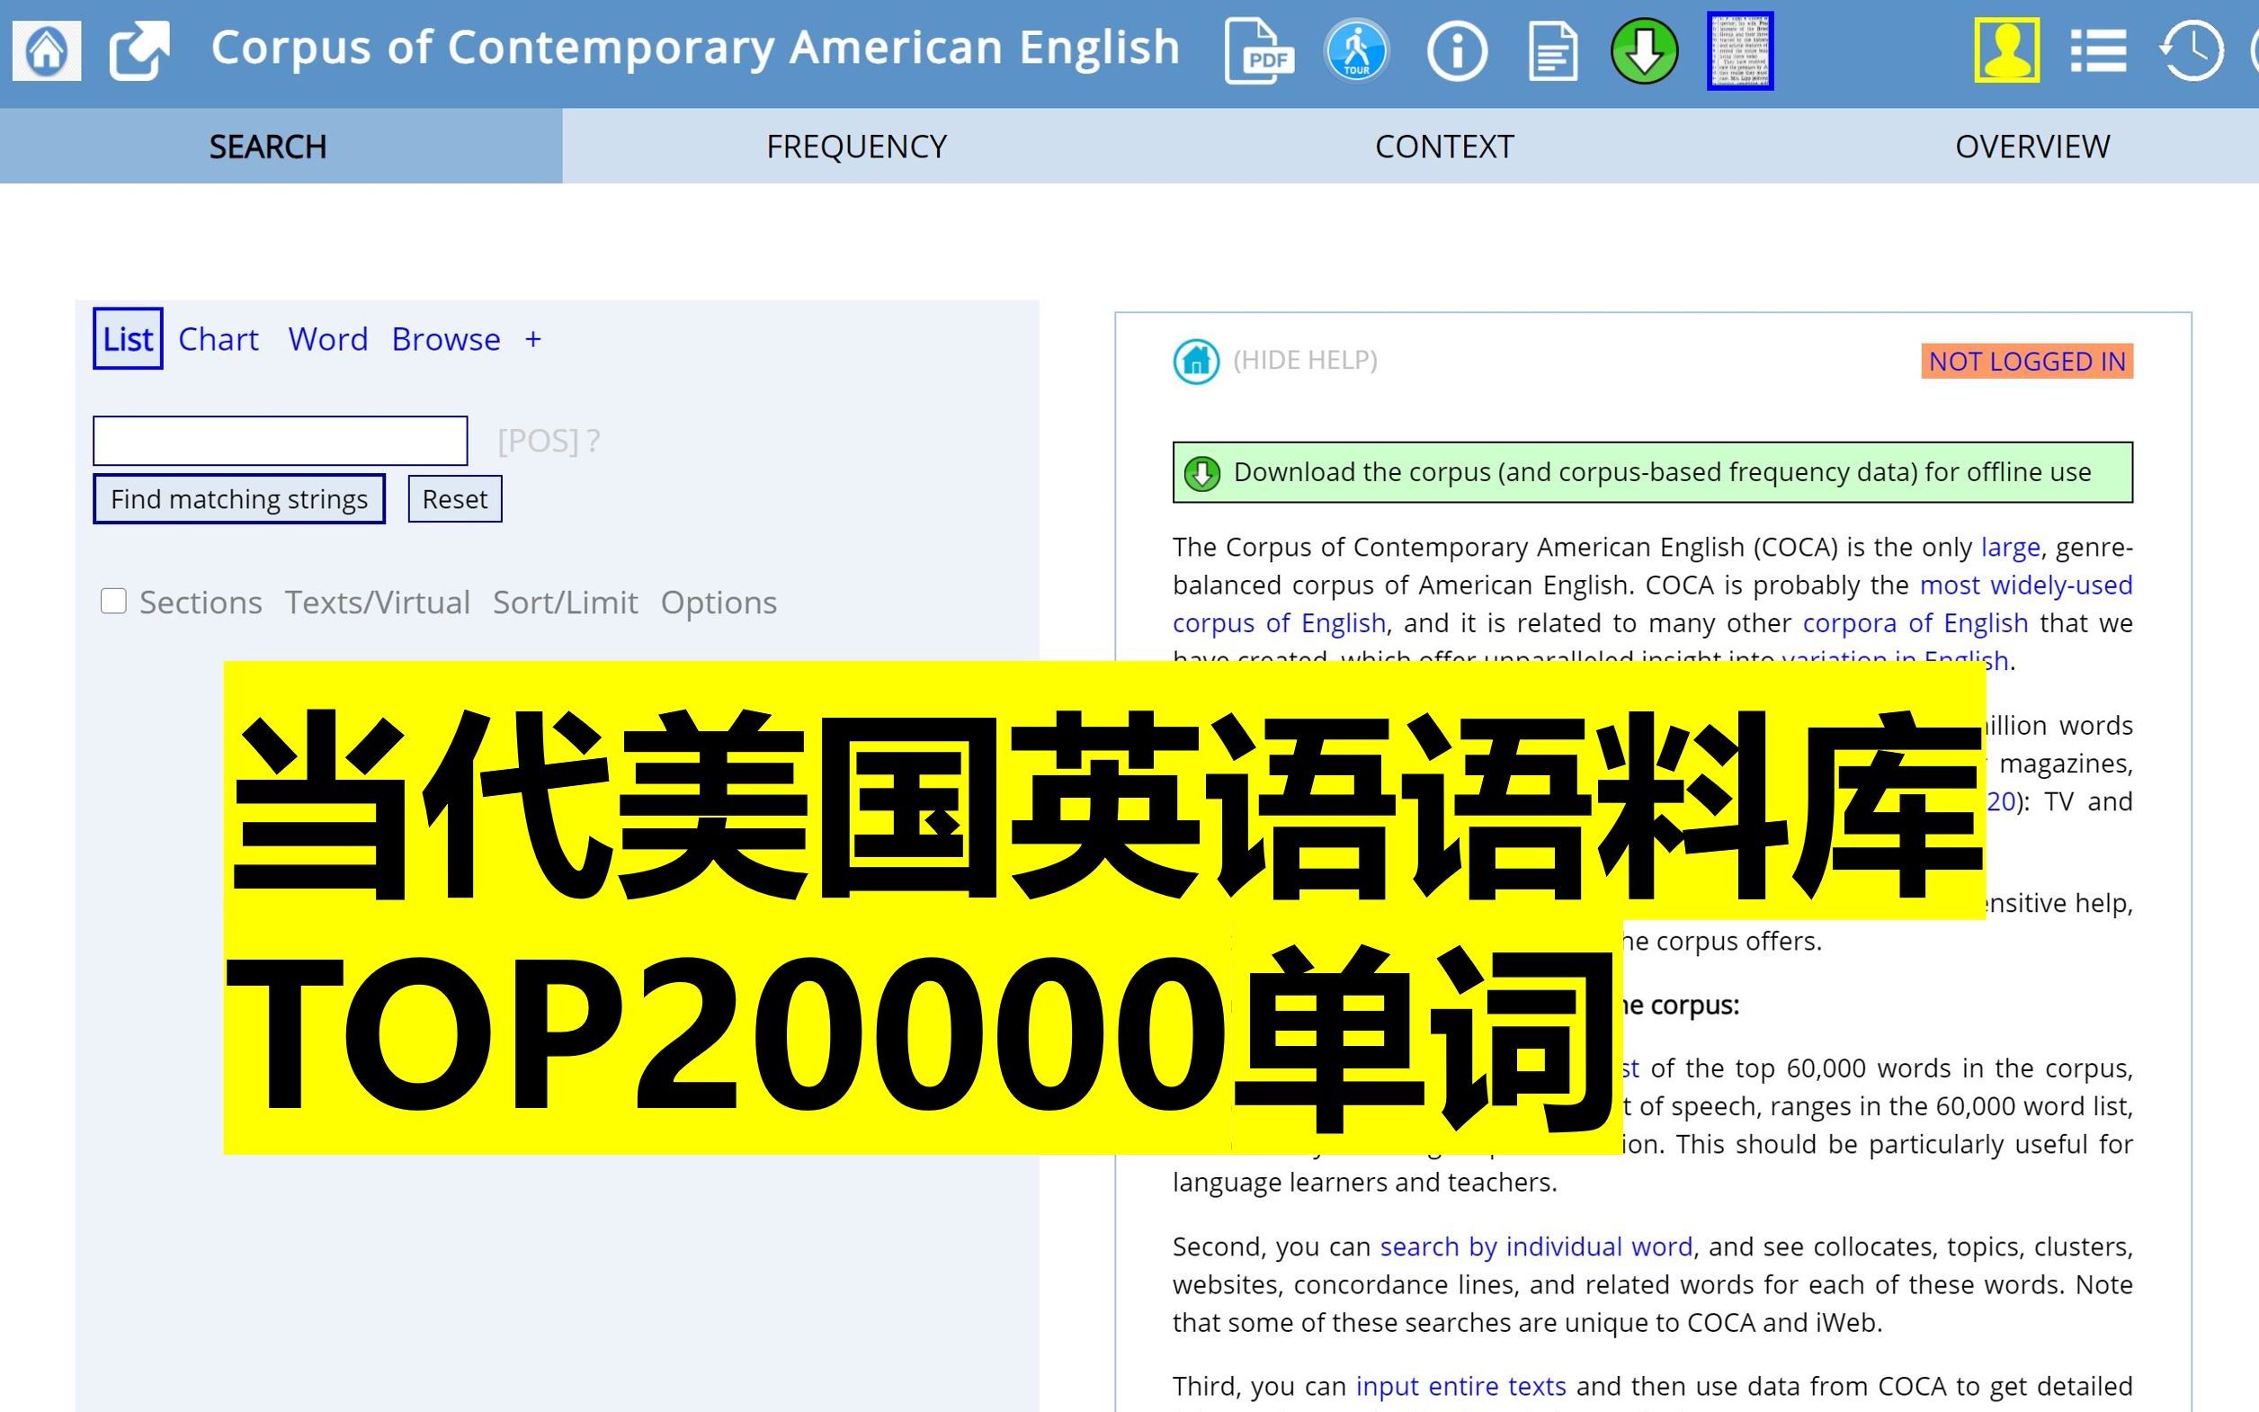Open the 'large' hyperlink
The image size is (2259, 1412).
coord(2010,547)
